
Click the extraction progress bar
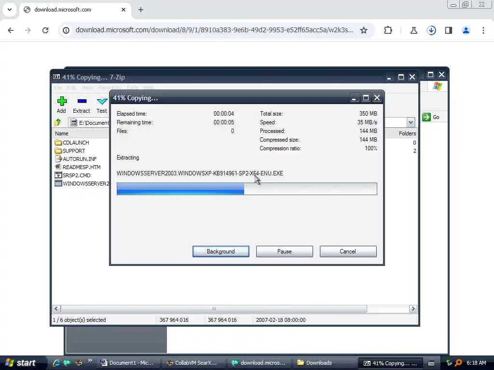247,189
